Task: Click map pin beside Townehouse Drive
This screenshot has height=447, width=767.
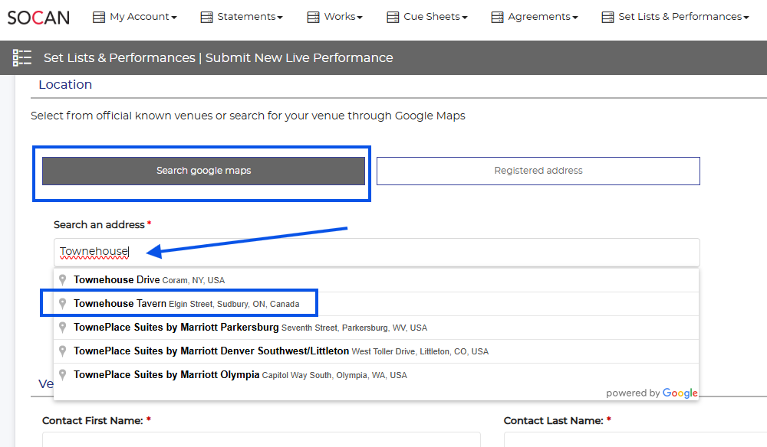Action: 63,280
